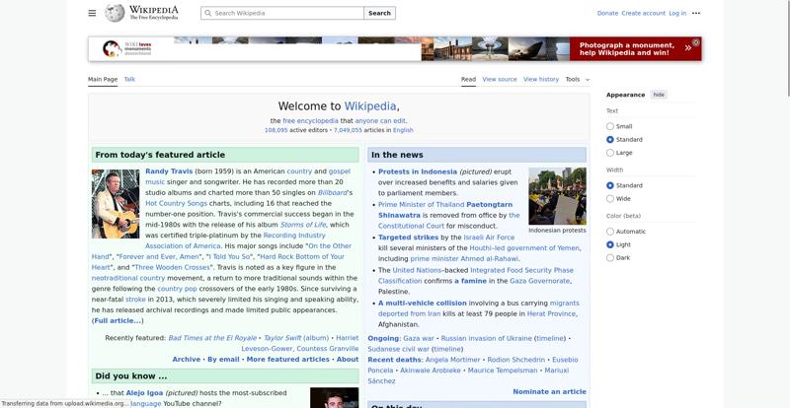Open the 7,049,055 articles count link

348,130
